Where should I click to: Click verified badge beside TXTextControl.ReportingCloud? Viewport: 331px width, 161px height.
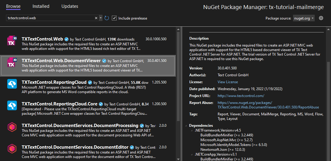tap(90, 82)
